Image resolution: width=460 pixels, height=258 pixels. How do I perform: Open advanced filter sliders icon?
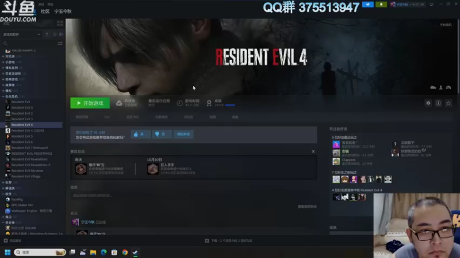[60, 44]
